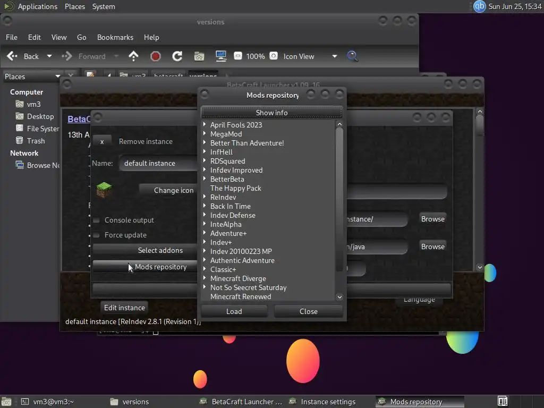
Task: Expand the April Fools 2023 entry
Action: pos(205,124)
